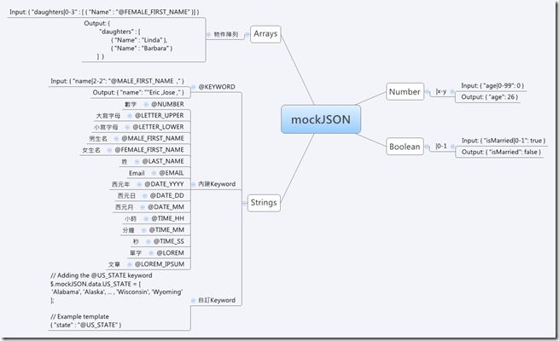The height and width of the screenshot is (341, 559).
Task: Select the "age": 26 Output text
Action: [x=490, y=97]
